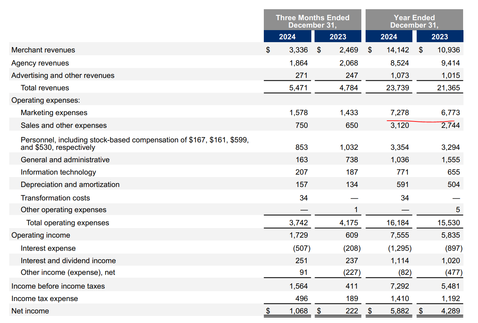
Task: Select general and administrative value 738
Action: (352, 160)
